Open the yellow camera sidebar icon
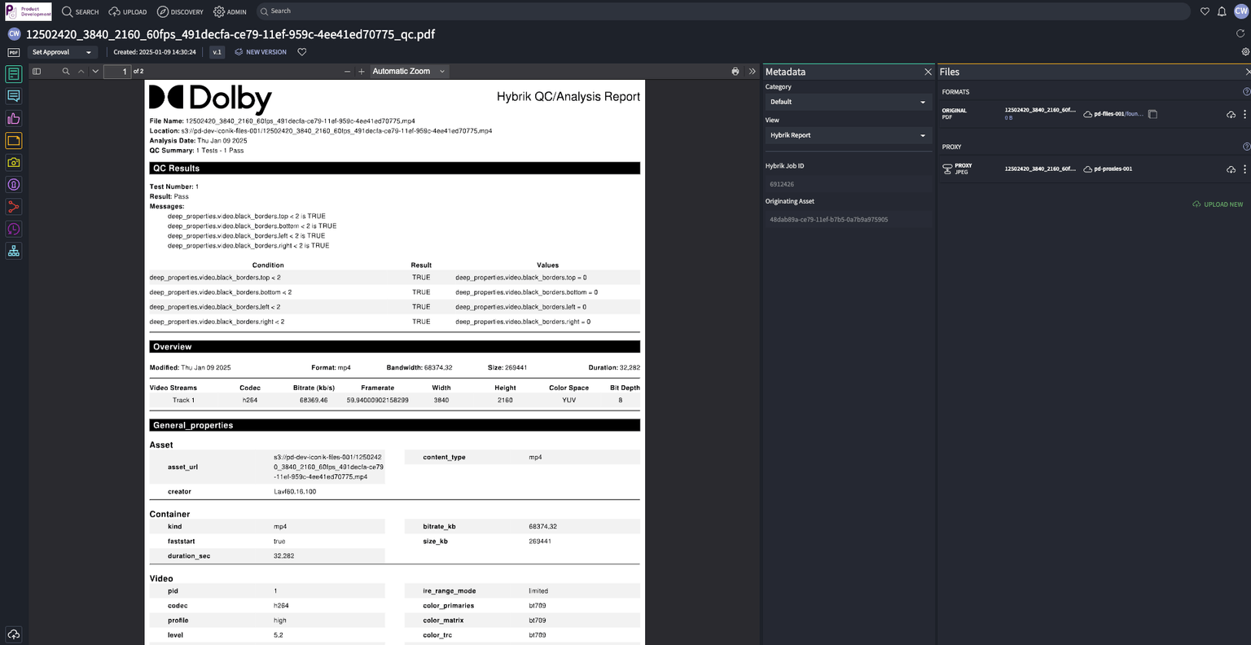 click(x=14, y=163)
